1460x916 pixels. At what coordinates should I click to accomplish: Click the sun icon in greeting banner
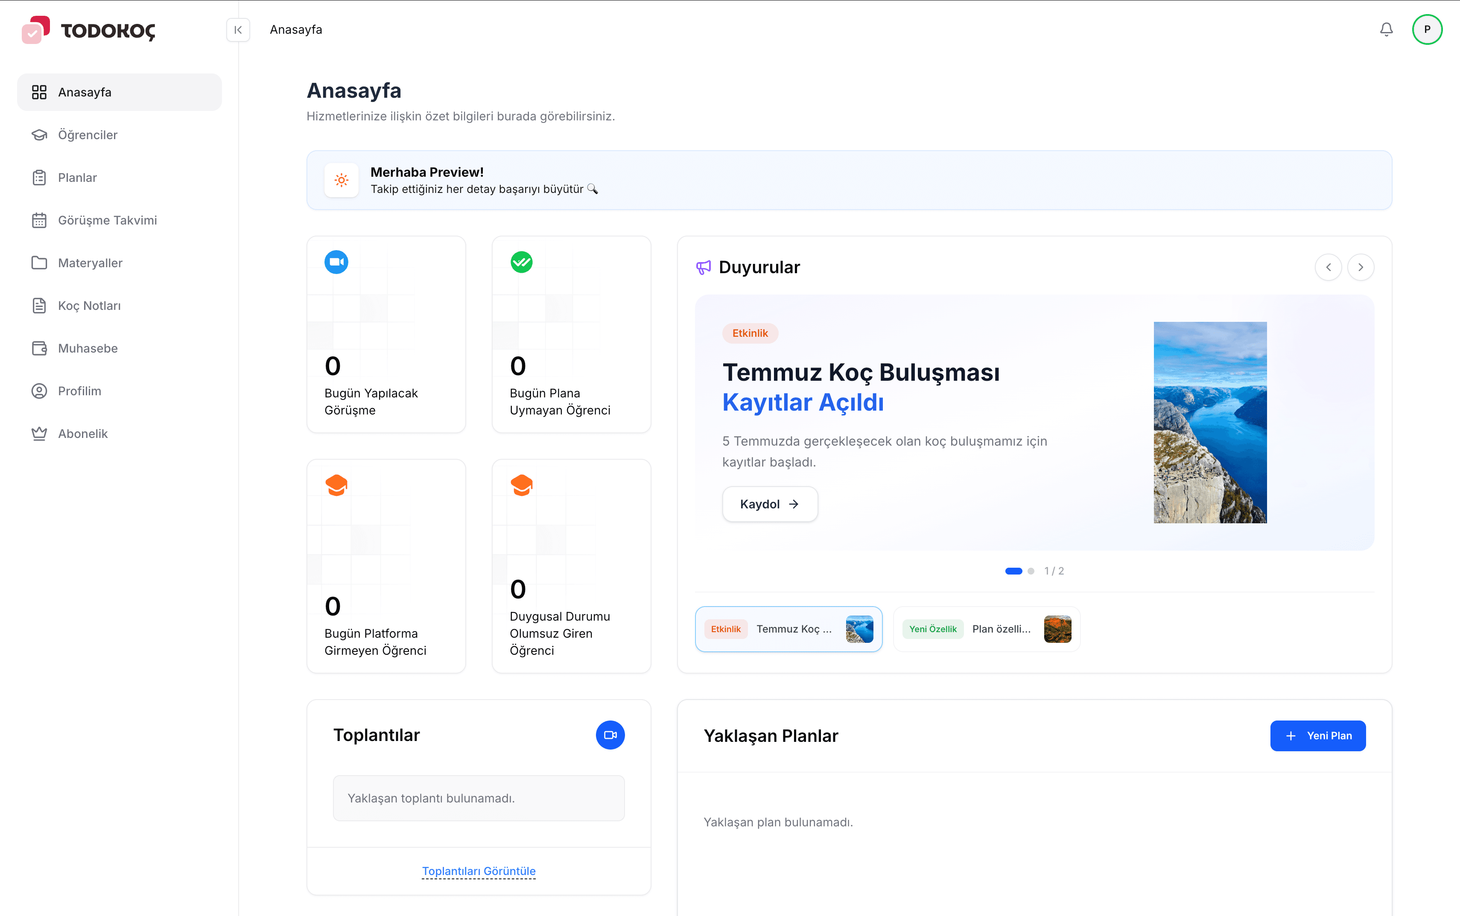(x=342, y=180)
